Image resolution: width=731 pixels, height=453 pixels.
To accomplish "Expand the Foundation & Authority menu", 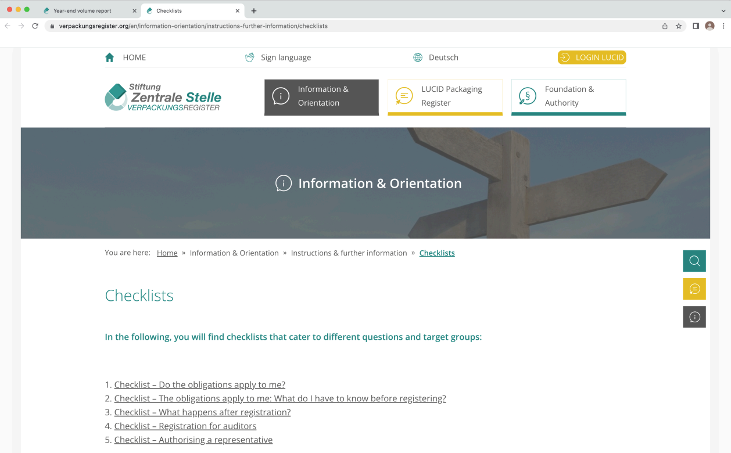I will [x=568, y=96].
